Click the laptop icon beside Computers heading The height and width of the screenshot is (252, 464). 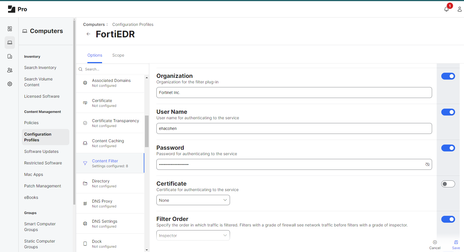[25, 31]
